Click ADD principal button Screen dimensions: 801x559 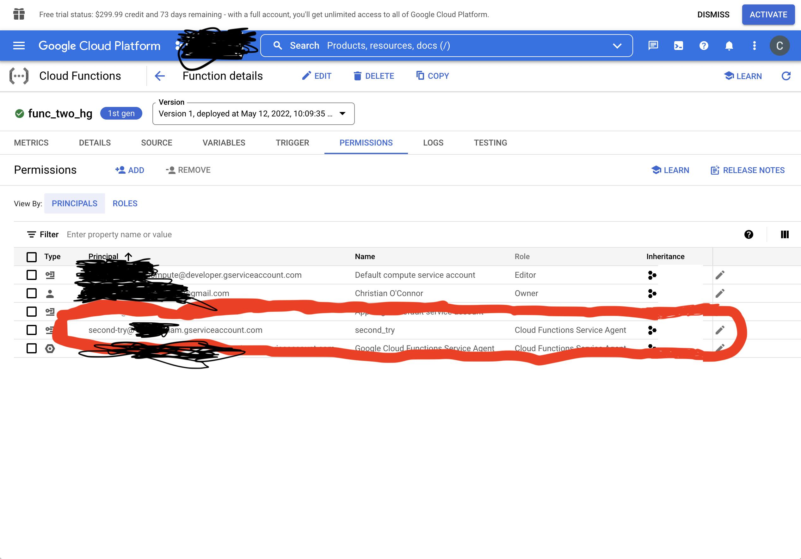[x=130, y=170]
